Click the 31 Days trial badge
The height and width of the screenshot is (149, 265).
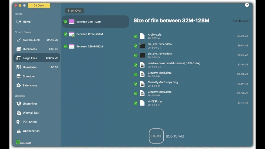(x=39, y=5)
